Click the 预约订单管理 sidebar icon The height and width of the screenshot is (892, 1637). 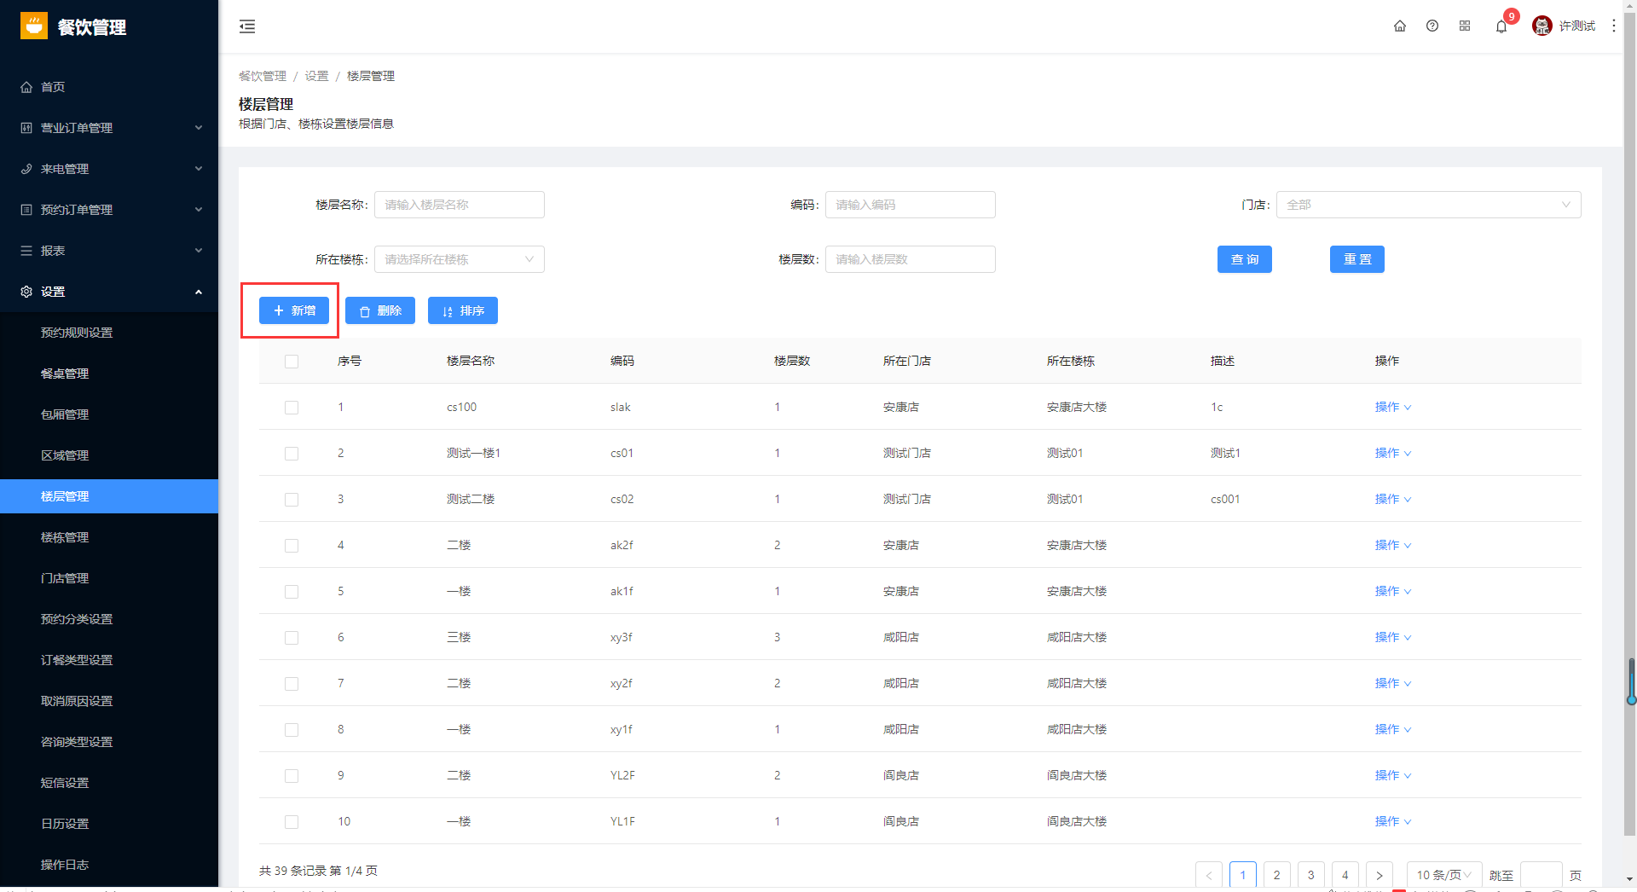tap(26, 210)
